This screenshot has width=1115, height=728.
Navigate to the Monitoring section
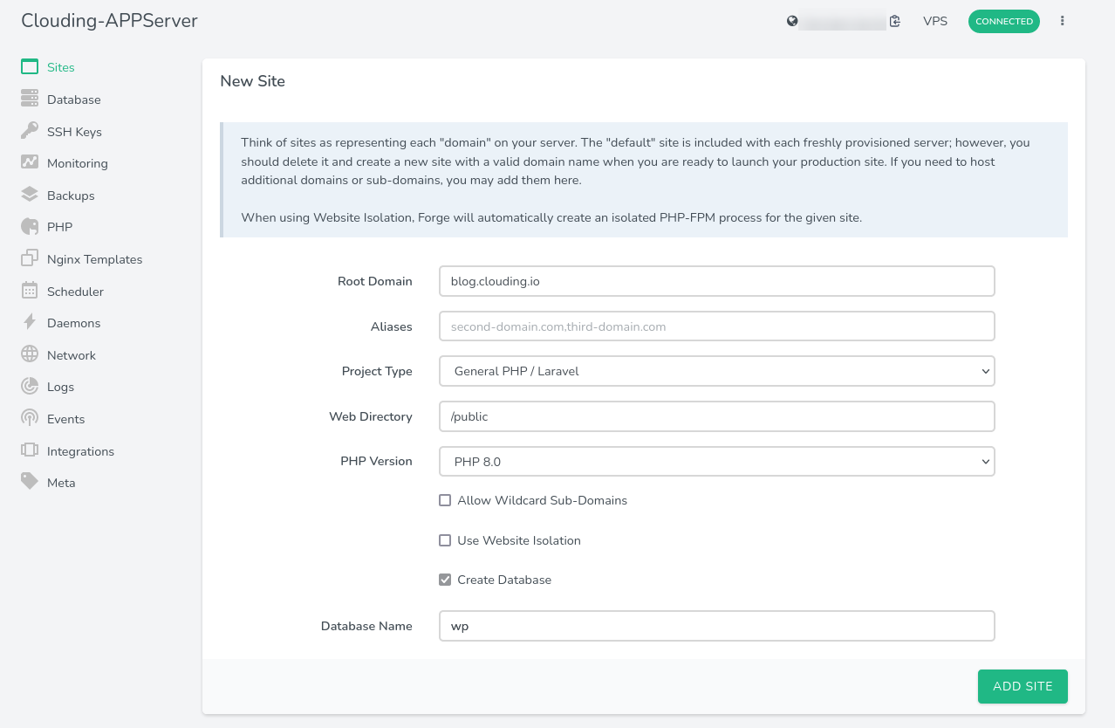coord(78,163)
